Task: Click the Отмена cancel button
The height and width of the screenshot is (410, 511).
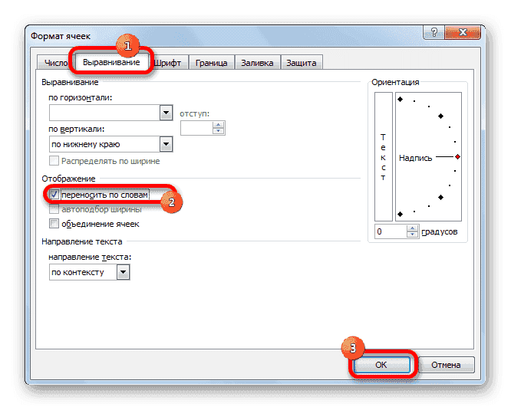Action: [446, 365]
